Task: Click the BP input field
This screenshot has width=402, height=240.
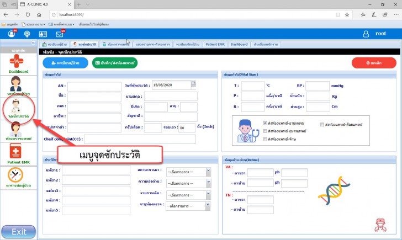Action: click(318, 86)
